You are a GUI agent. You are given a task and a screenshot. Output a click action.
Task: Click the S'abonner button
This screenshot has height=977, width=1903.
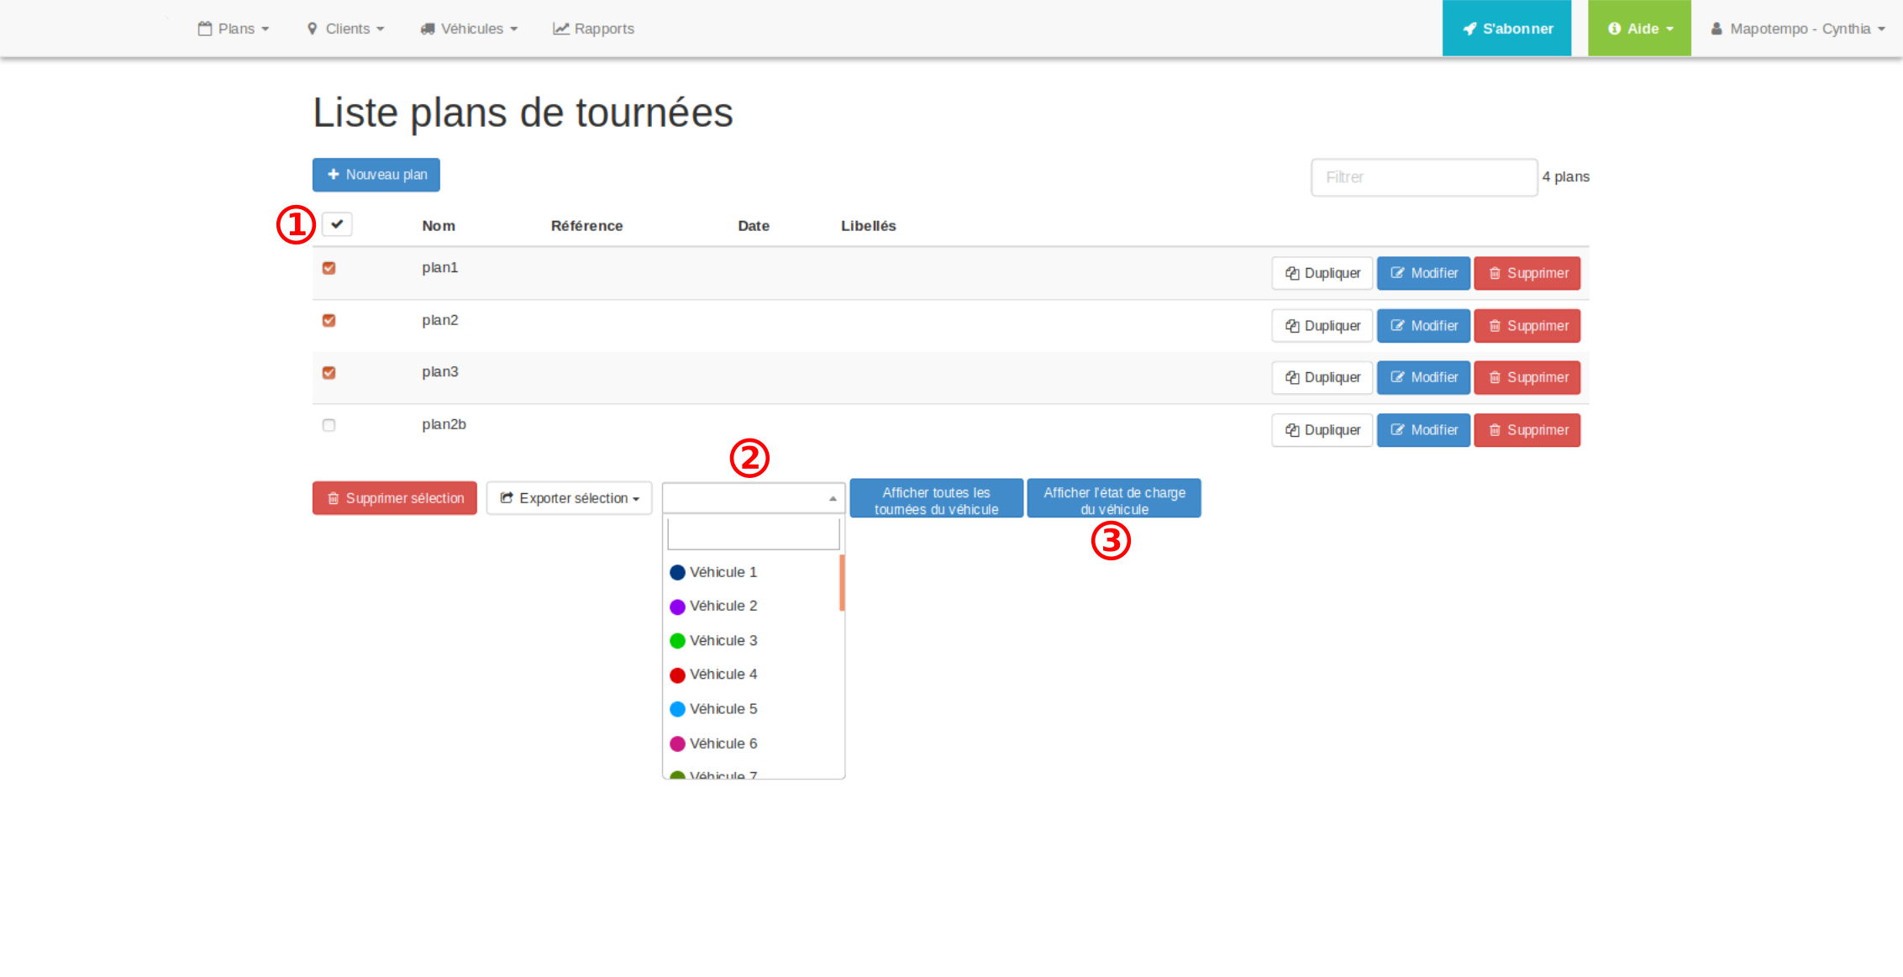[x=1506, y=29]
